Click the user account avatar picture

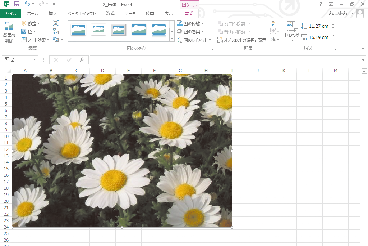point(360,13)
